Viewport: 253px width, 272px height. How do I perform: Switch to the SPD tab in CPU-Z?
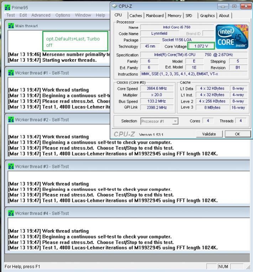click(x=189, y=16)
